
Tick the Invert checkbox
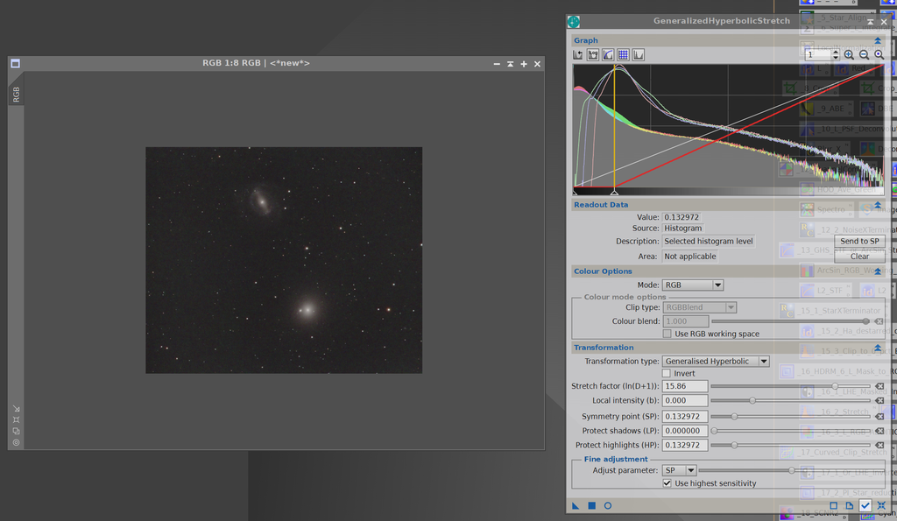pos(667,373)
